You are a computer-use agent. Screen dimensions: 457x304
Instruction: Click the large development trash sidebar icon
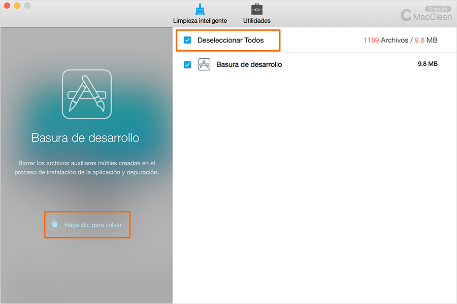click(x=86, y=94)
